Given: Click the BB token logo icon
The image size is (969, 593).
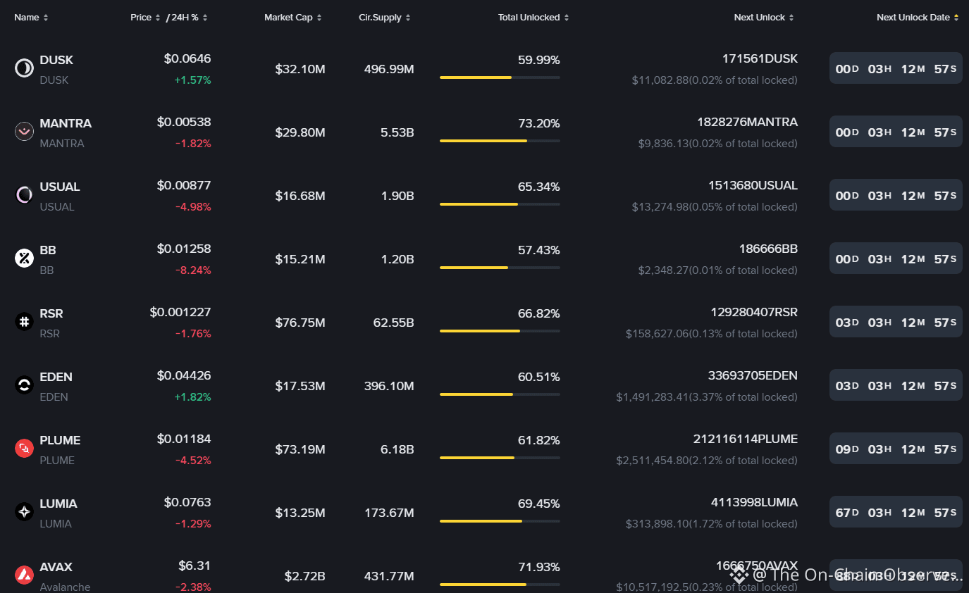Looking at the screenshot, I should click(24, 258).
